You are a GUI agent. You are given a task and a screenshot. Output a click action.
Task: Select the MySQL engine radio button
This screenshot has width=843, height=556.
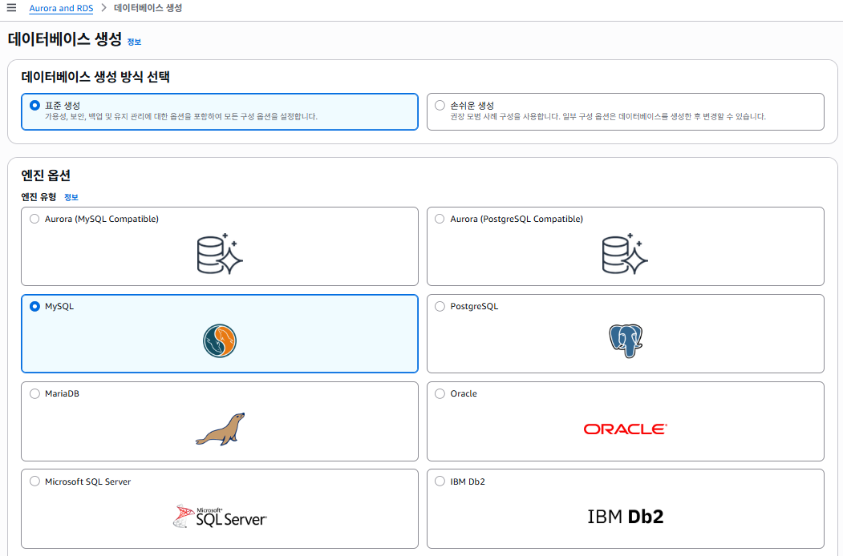(35, 306)
